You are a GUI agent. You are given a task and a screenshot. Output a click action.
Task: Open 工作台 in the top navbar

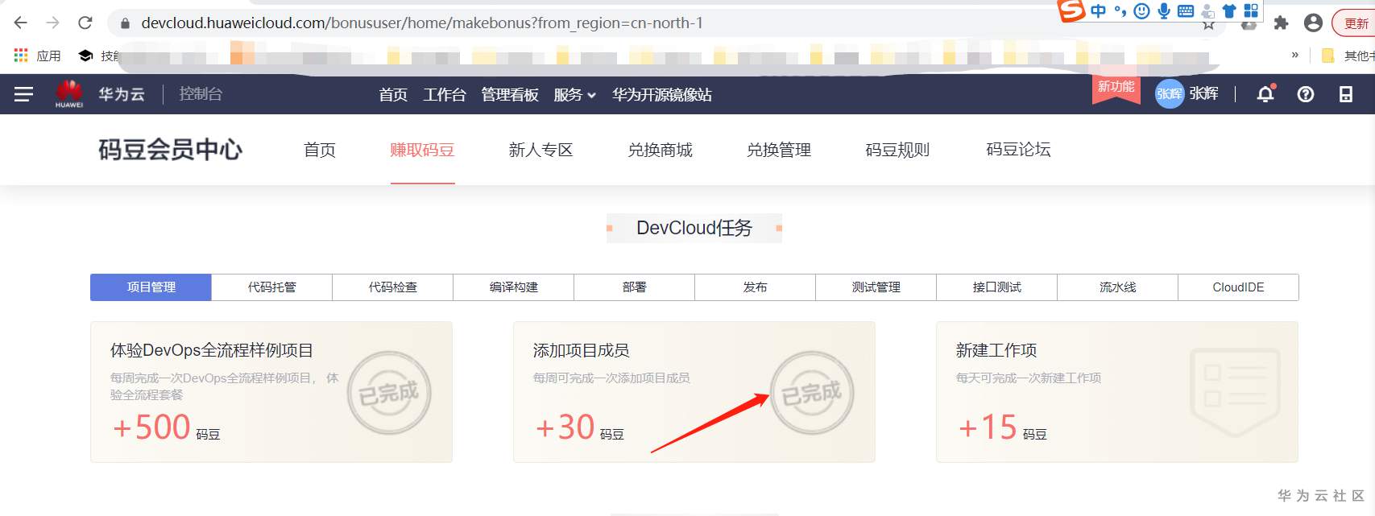(x=445, y=95)
